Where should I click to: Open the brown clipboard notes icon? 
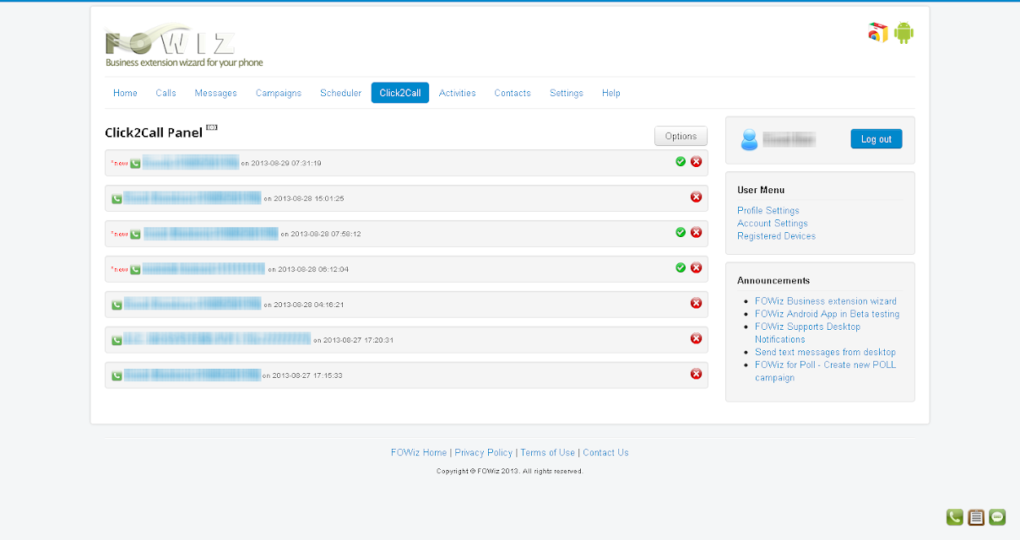click(x=976, y=517)
